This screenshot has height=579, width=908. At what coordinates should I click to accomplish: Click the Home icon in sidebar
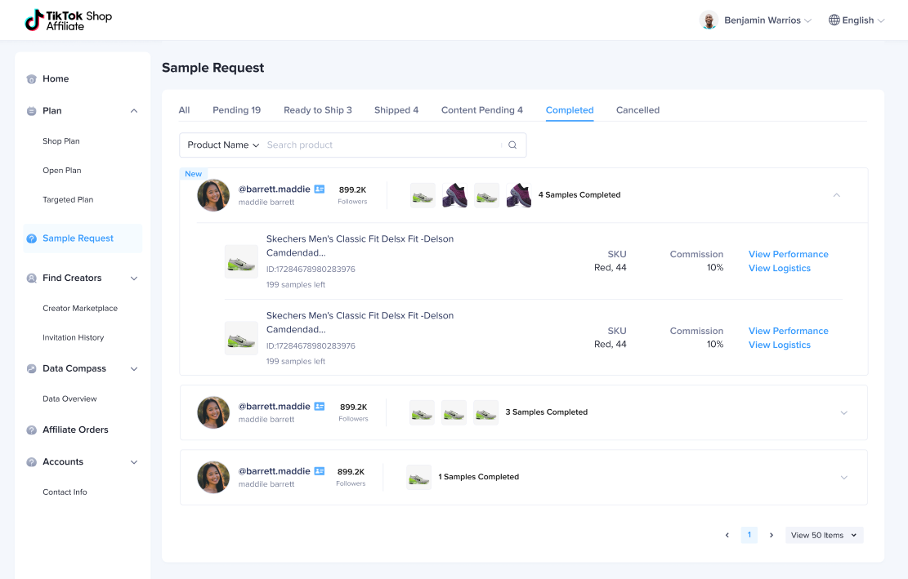pos(31,79)
